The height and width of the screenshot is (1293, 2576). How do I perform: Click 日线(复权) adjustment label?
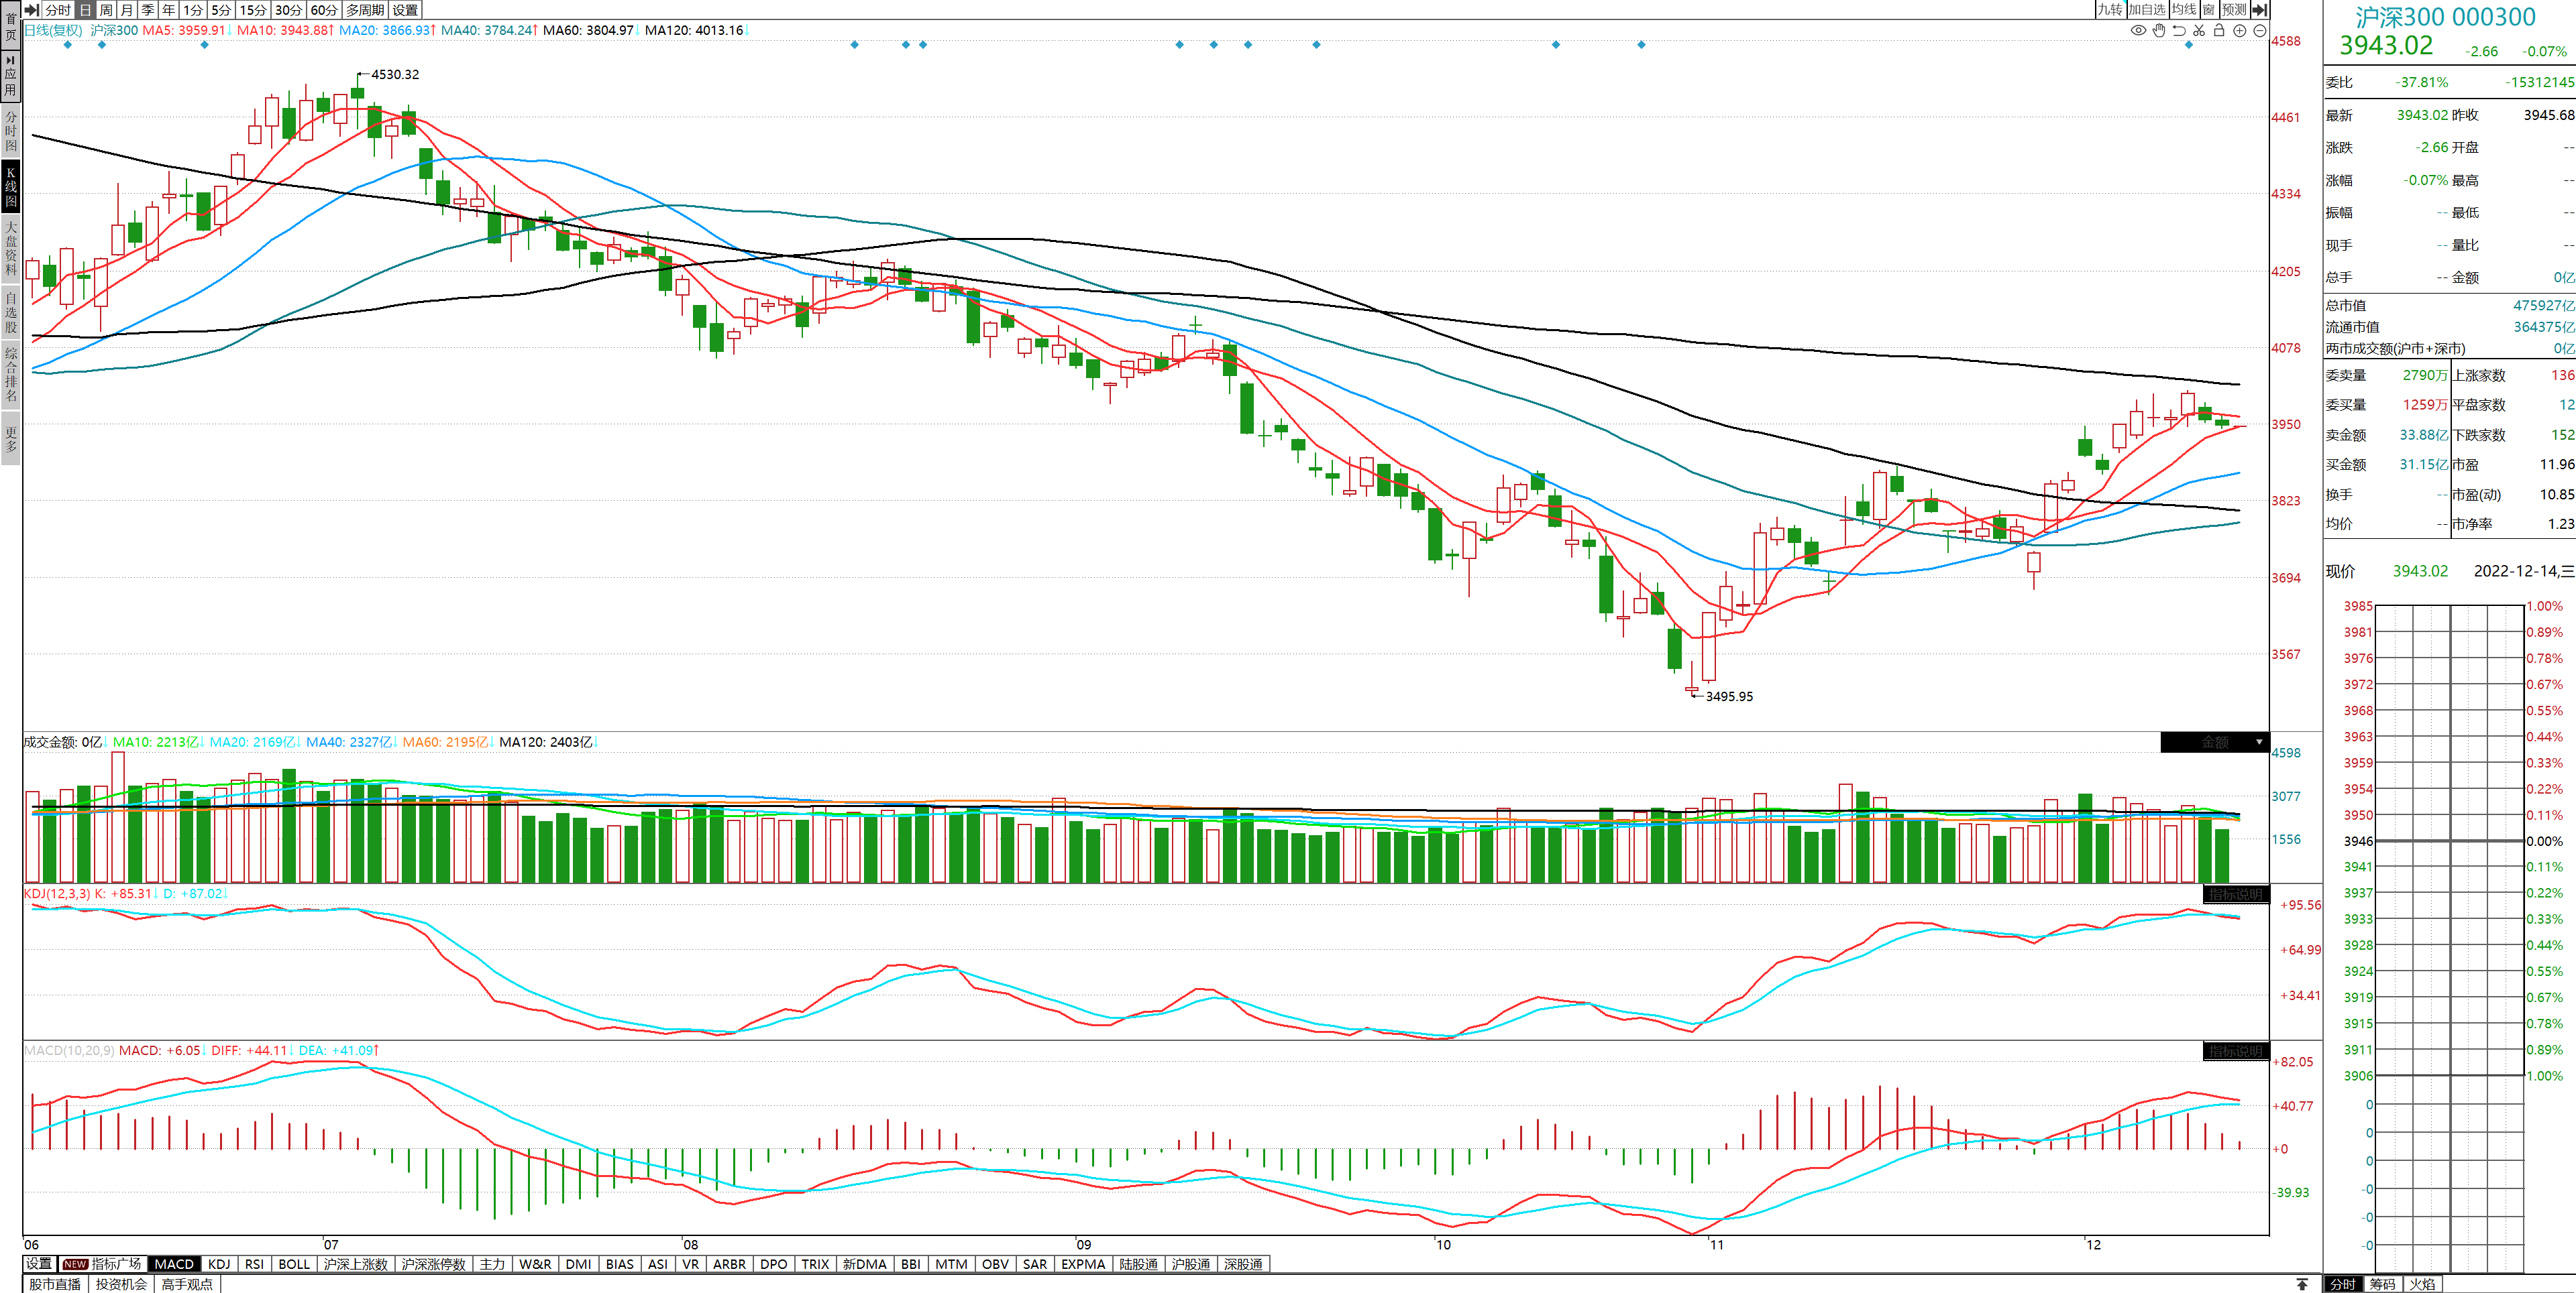click(53, 30)
